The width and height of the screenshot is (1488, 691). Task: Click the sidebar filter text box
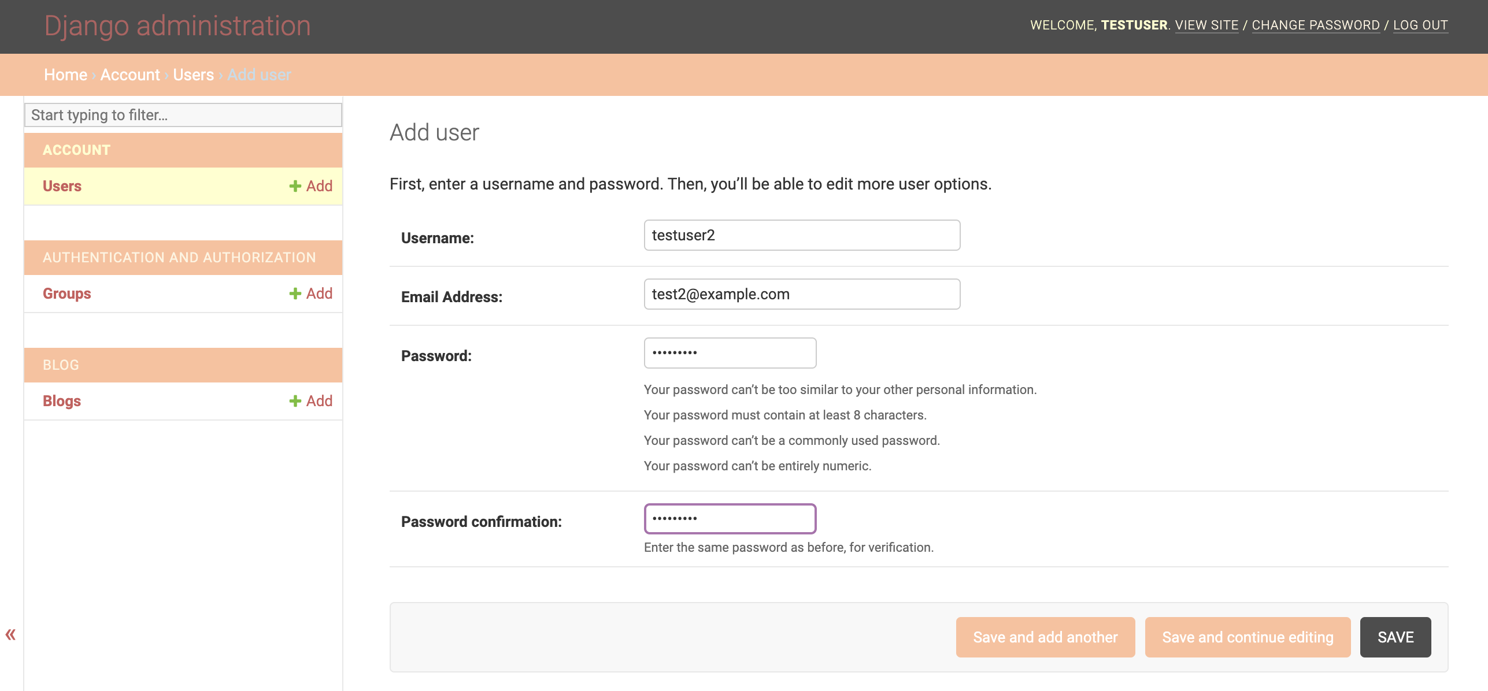pos(183,115)
